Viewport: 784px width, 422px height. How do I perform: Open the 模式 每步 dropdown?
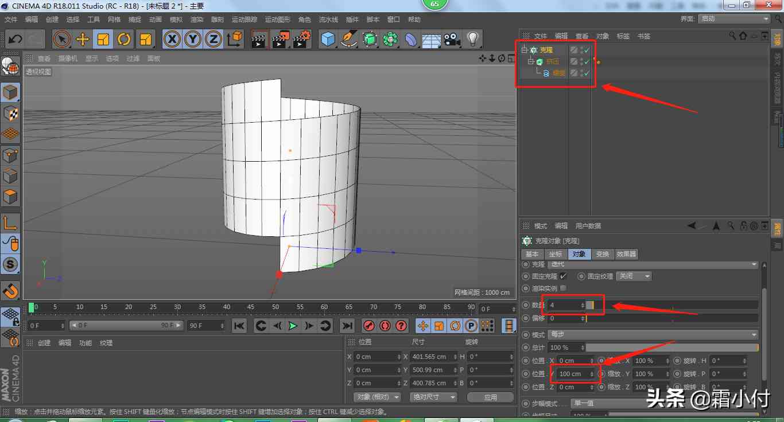pos(653,334)
